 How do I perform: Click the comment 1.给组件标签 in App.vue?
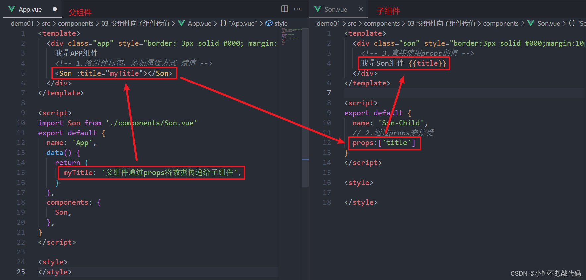tap(133, 63)
